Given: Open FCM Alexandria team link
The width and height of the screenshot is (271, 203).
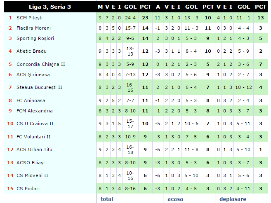Looking at the screenshot, I should click(x=34, y=111).
